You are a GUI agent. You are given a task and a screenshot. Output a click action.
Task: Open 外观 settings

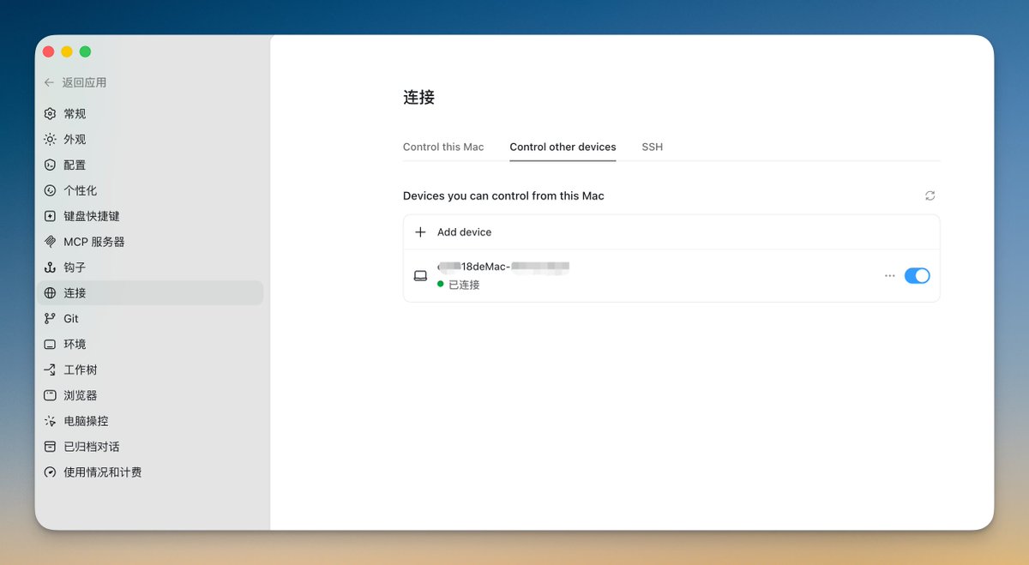point(149,139)
